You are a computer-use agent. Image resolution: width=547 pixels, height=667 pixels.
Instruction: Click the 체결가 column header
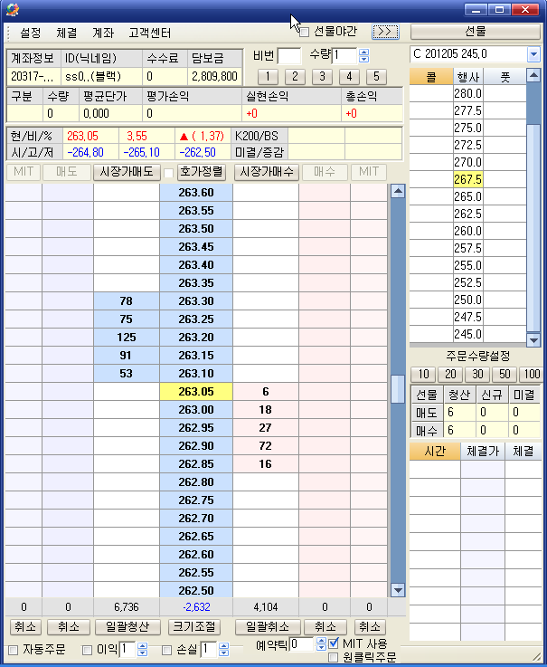[x=483, y=452]
